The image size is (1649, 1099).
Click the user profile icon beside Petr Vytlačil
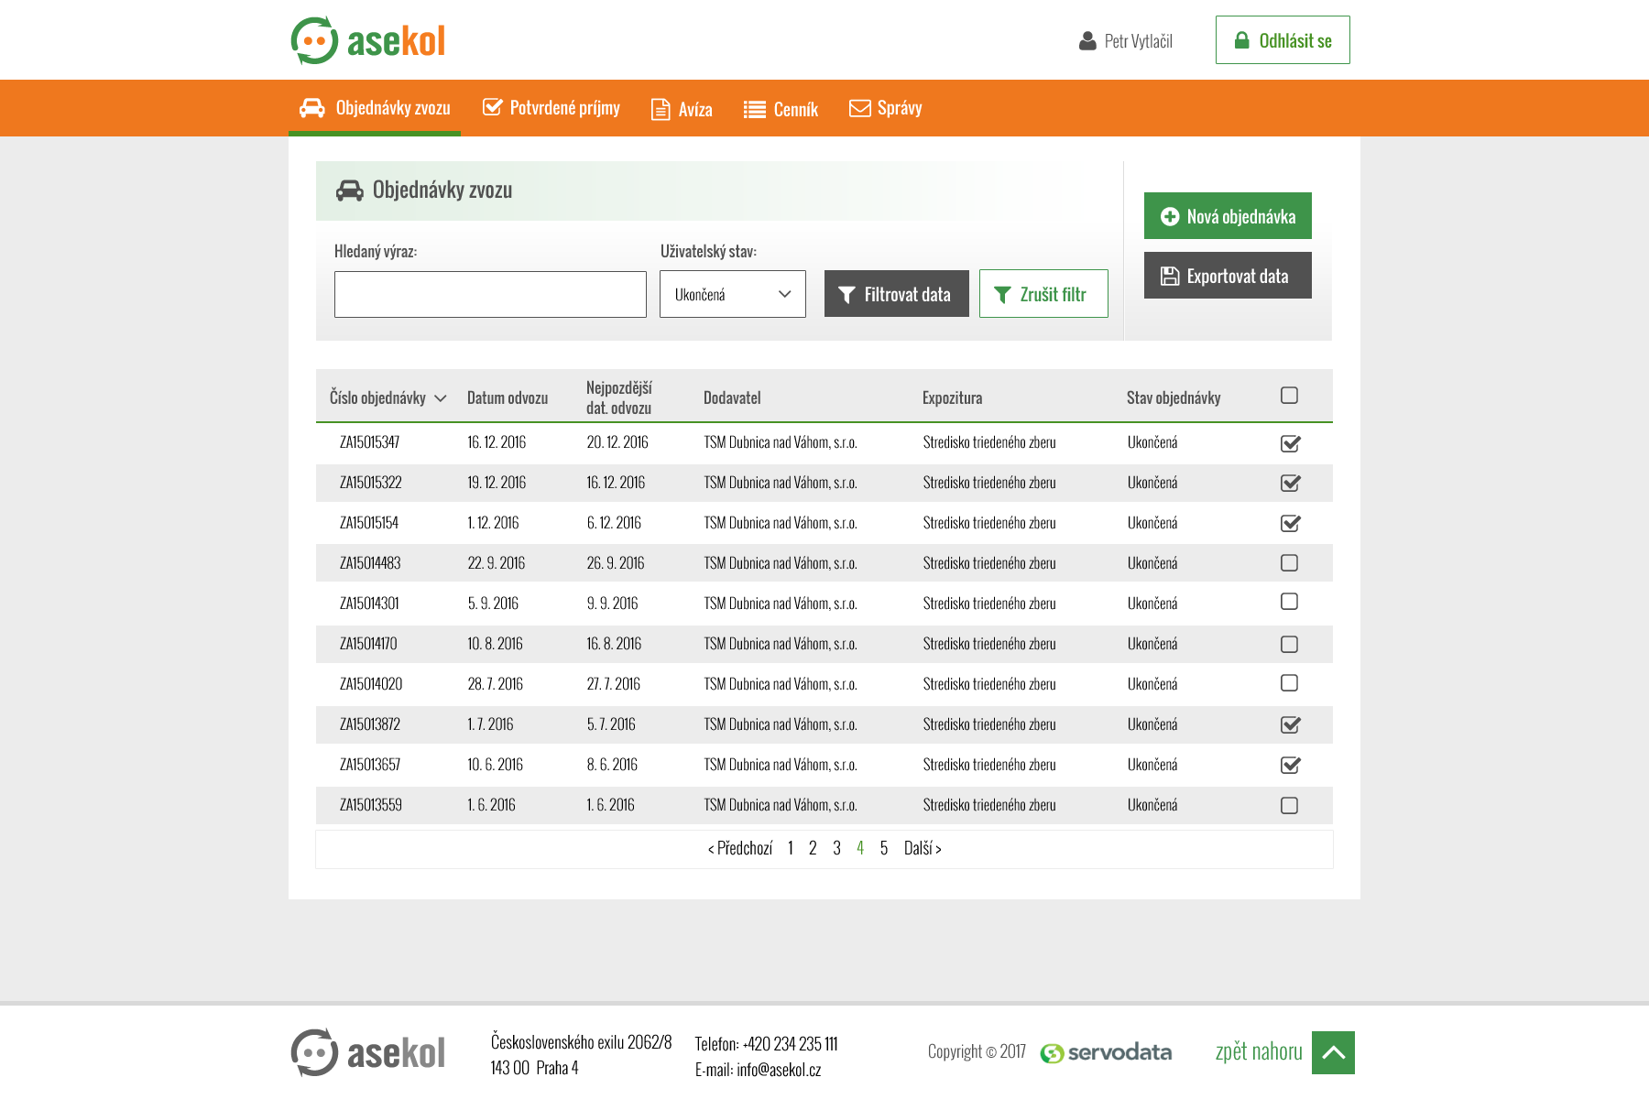[x=1087, y=41]
